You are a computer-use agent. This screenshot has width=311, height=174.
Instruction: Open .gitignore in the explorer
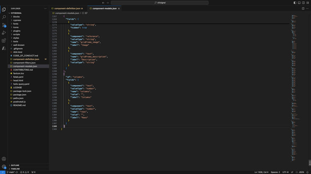[18, 49]
